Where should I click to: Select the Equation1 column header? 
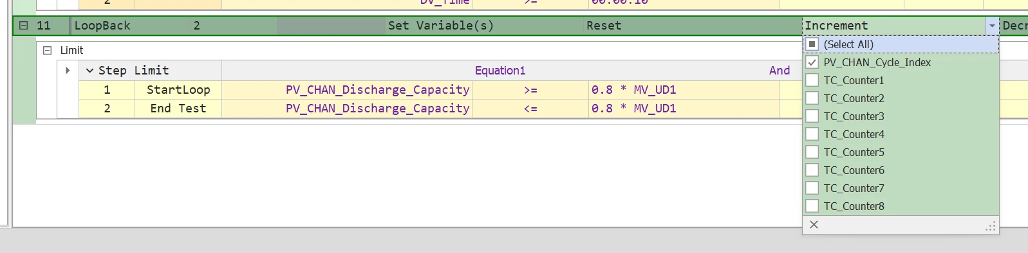point(500,71)
